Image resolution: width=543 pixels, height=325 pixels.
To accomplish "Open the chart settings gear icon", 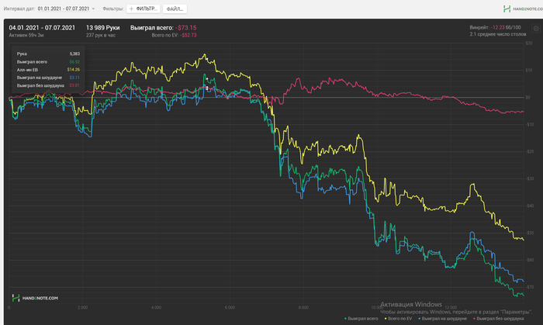I will coord(535,28).
